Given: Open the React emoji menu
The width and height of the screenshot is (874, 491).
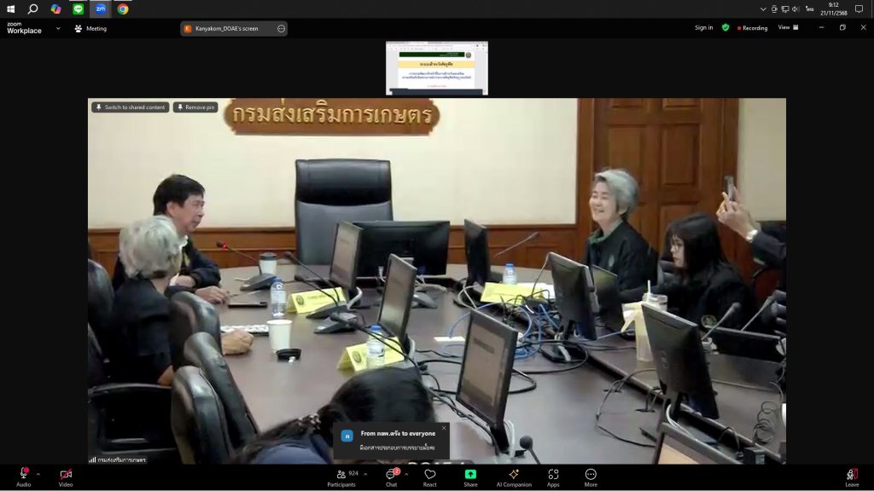Looking at the screenshot, I should coord(430,475).
